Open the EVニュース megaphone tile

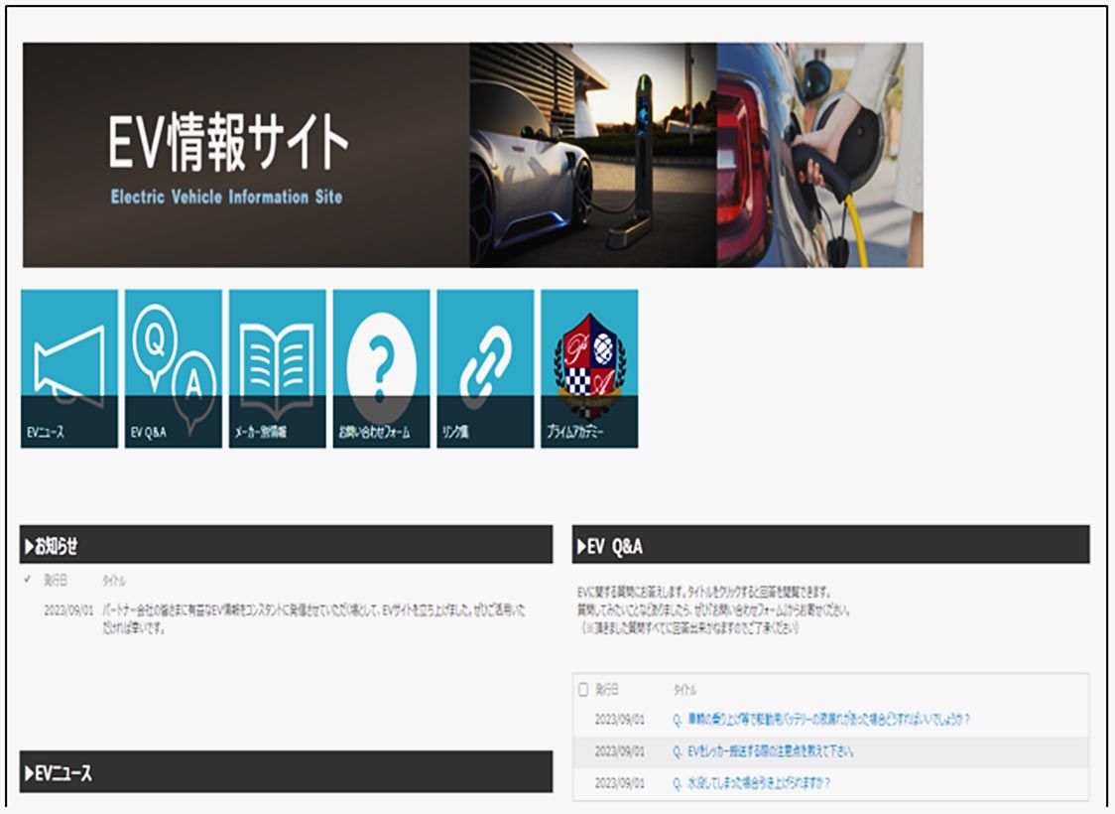pos(68,368)
